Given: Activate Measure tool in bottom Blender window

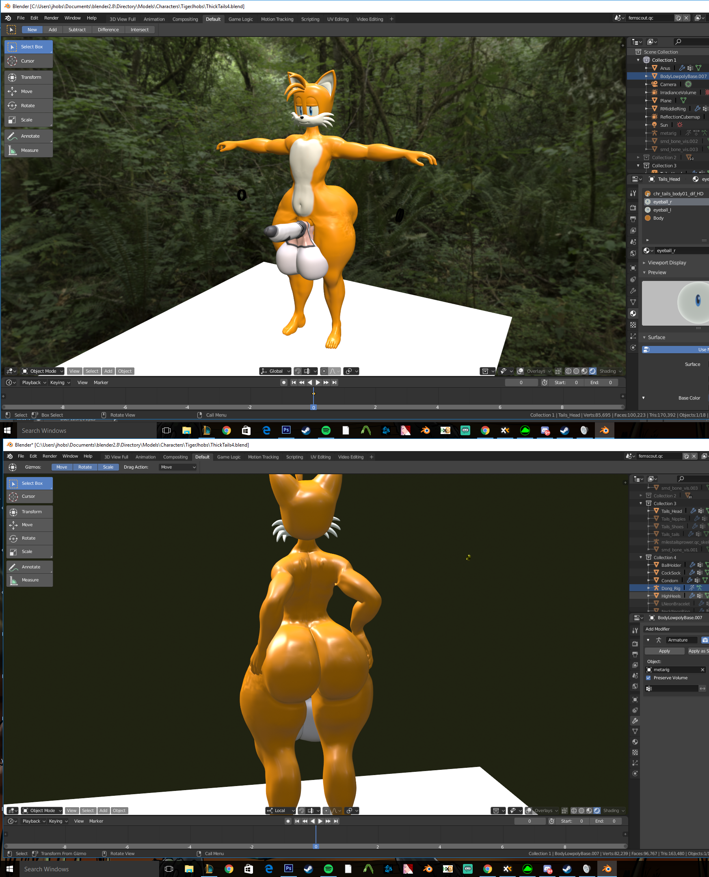Looking at the screenshot, I should [x=29, y=580].
